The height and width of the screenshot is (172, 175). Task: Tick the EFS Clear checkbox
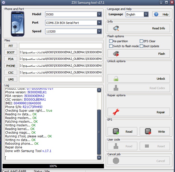pyautogui.click(x=141, y=41)
